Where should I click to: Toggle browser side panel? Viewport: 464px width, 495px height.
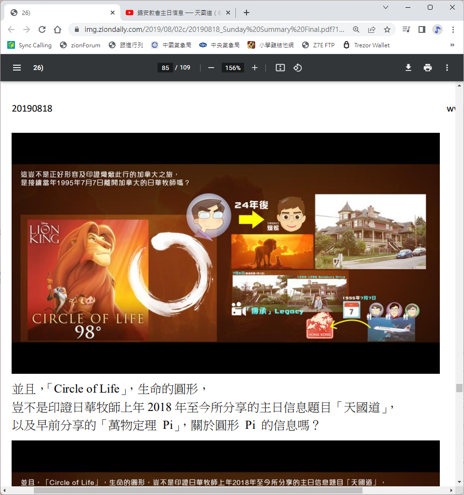click(x=421, y=29)
